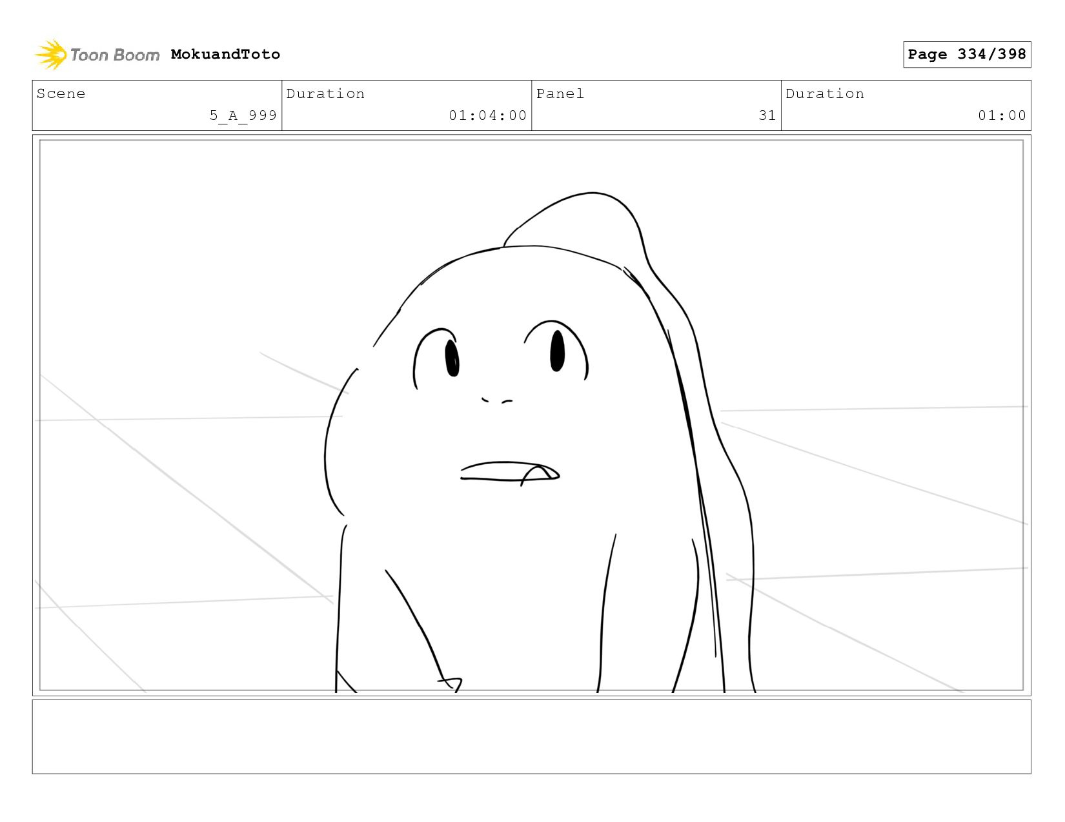Select the panel duration value 01:00

point(1002,115)
